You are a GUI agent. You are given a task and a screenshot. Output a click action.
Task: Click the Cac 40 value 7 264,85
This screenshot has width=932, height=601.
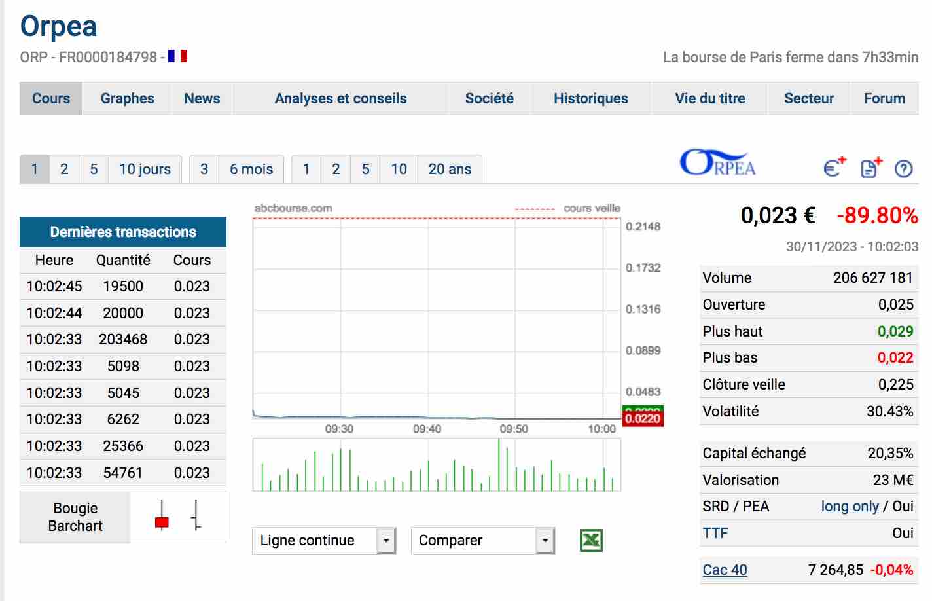836,570
